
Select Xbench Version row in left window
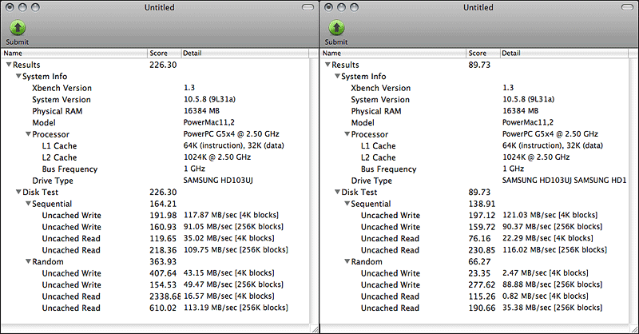tap(62, 88)
